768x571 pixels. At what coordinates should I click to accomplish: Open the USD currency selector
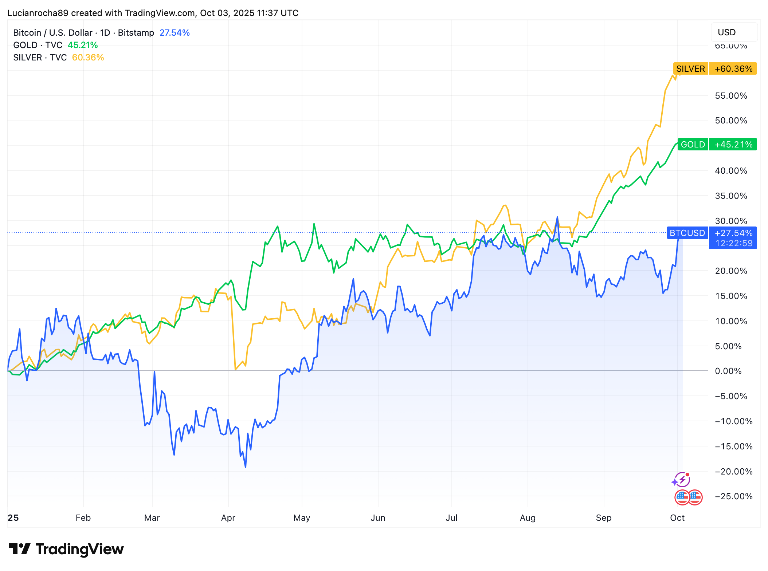tap(734, 32)
